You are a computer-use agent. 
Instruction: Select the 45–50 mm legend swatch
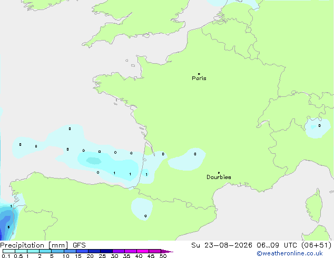[155, 251]
